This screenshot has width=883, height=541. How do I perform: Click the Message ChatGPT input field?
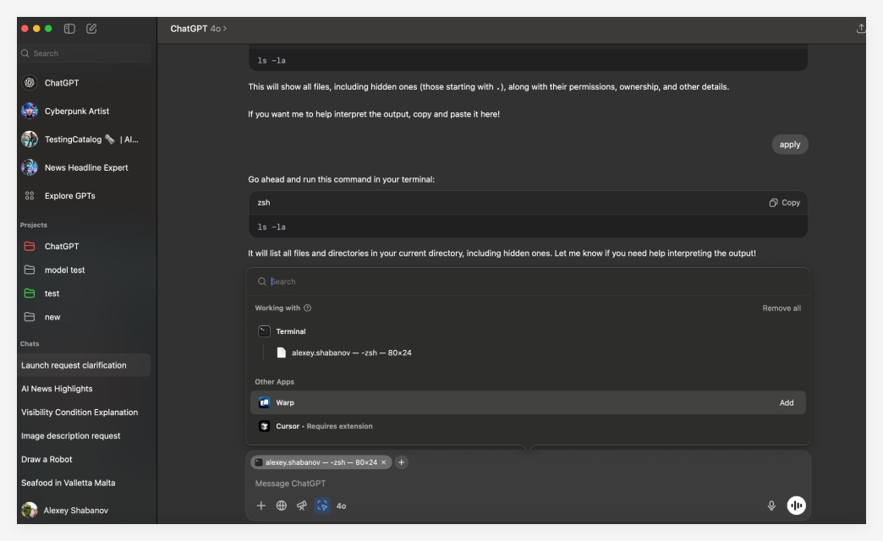381,484
